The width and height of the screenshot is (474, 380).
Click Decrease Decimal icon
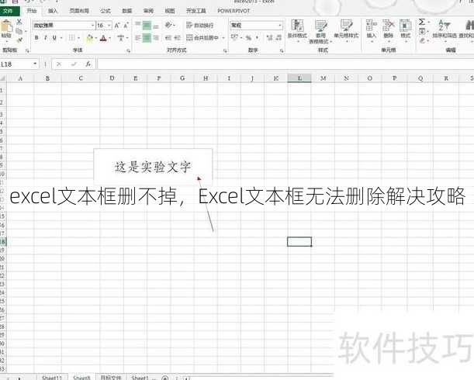pos(279,38)
